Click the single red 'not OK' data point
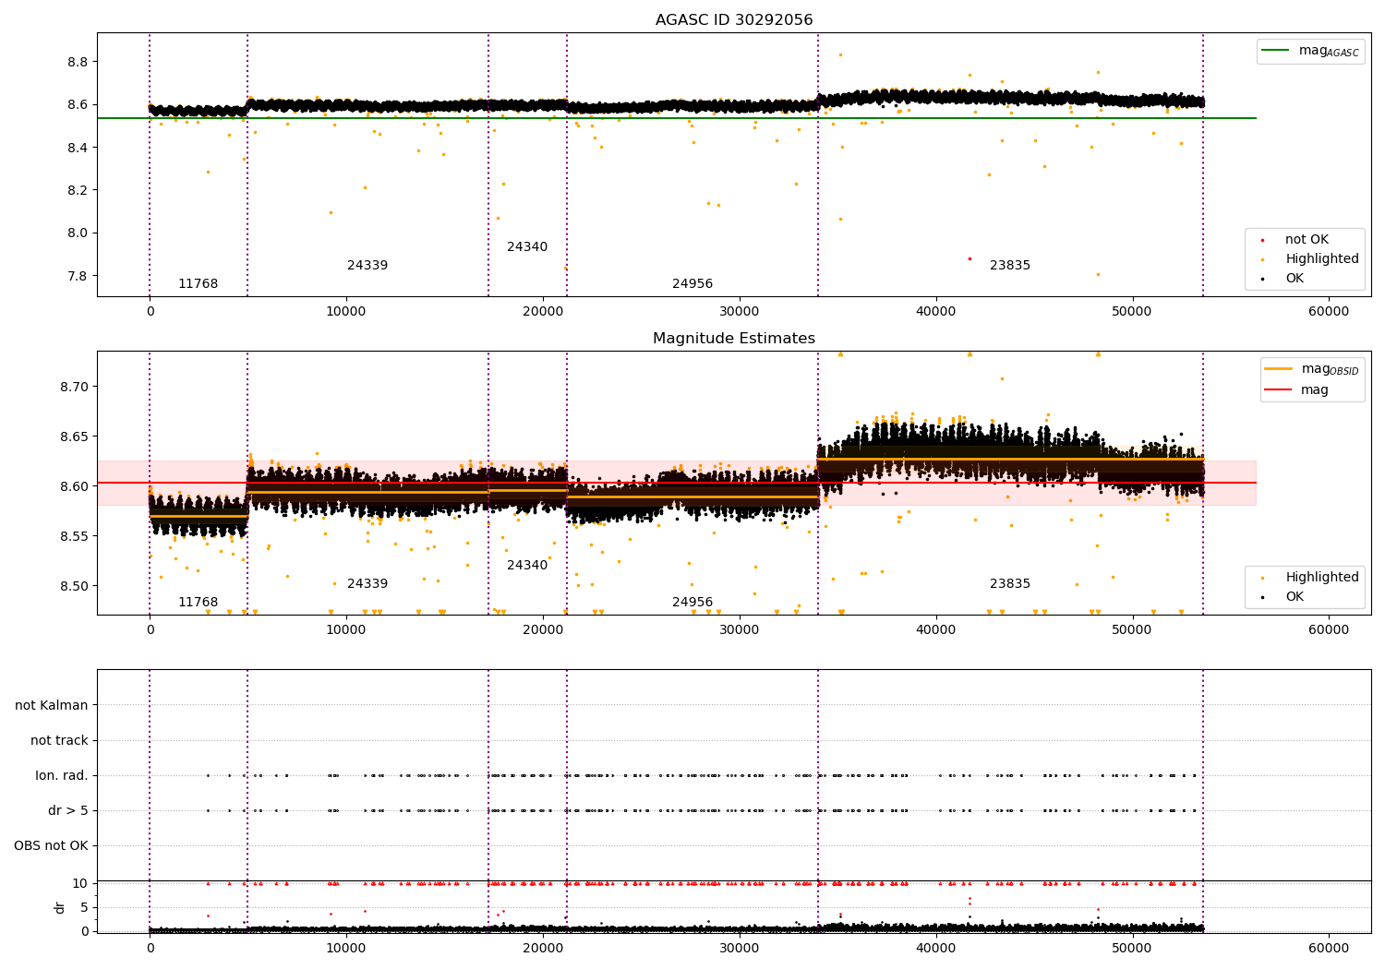This screenshot has height=969, width=1385. pyautogui.click(x=969, y=258)
